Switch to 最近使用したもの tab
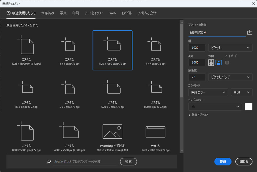The width and height of the screenshot is (257, 172). click(x=21, y=13)
